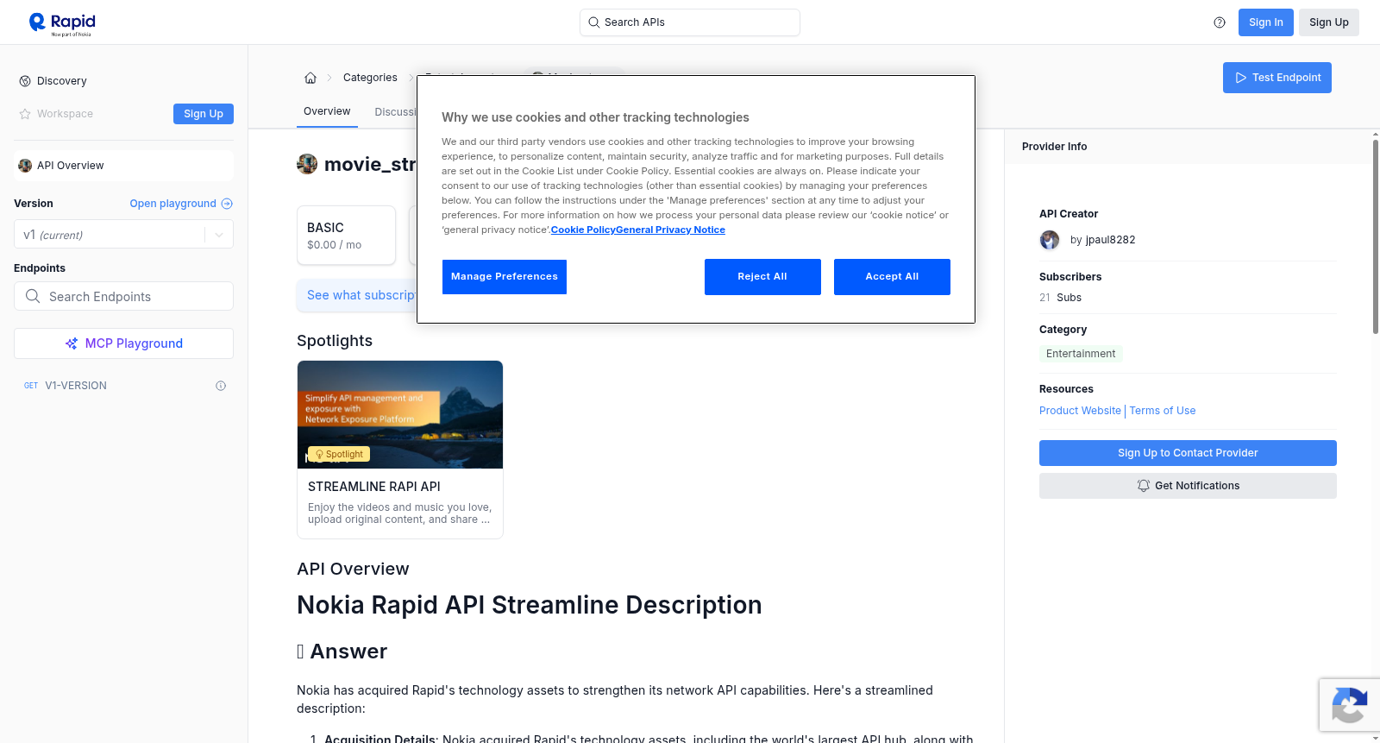Select Workspace in the sidebar
This screenshot has width=1380, height=743.
pyautogui.click(x=65, y=114)
